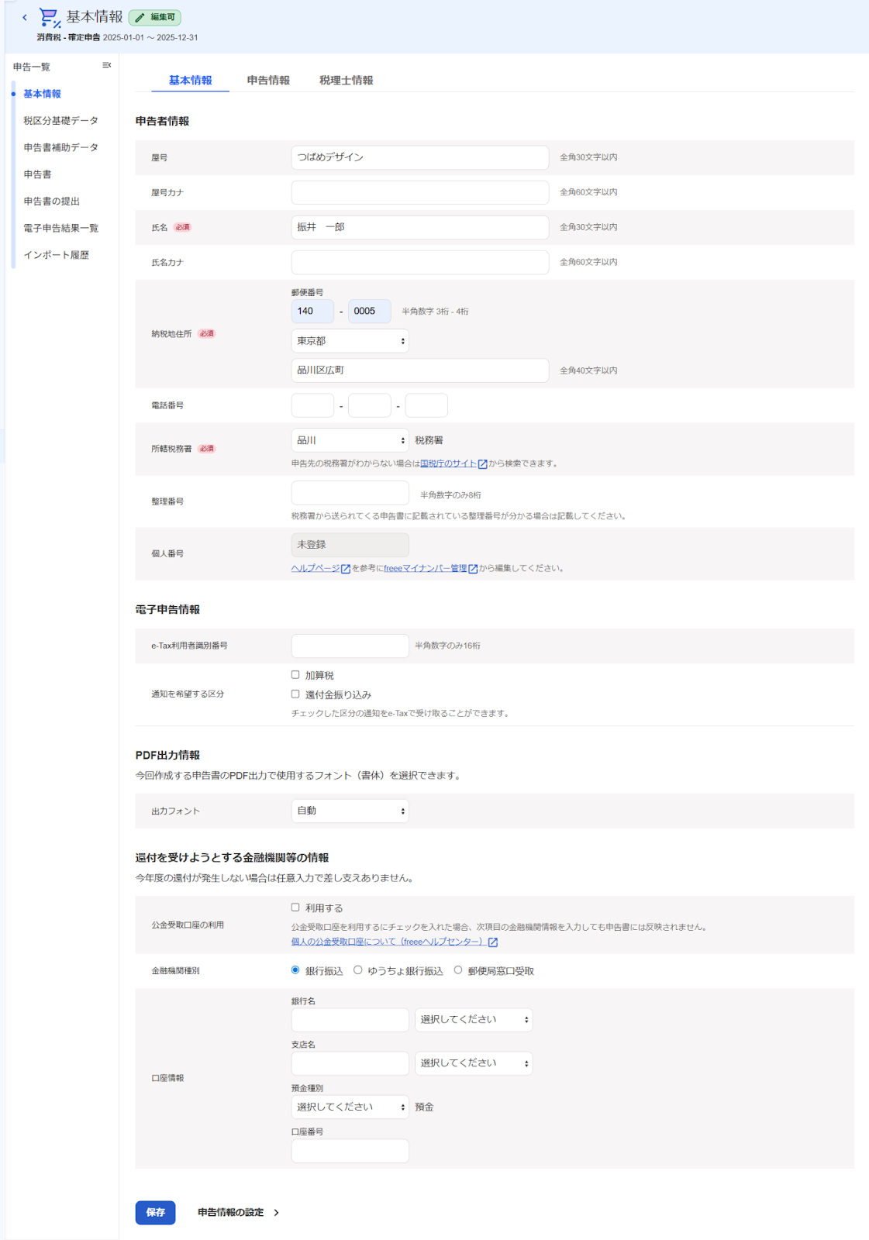Viewport: 869px width, 1240px height.
Task: Click the 申告一覧 sidebar heading
Action: (x=32, y=67)
